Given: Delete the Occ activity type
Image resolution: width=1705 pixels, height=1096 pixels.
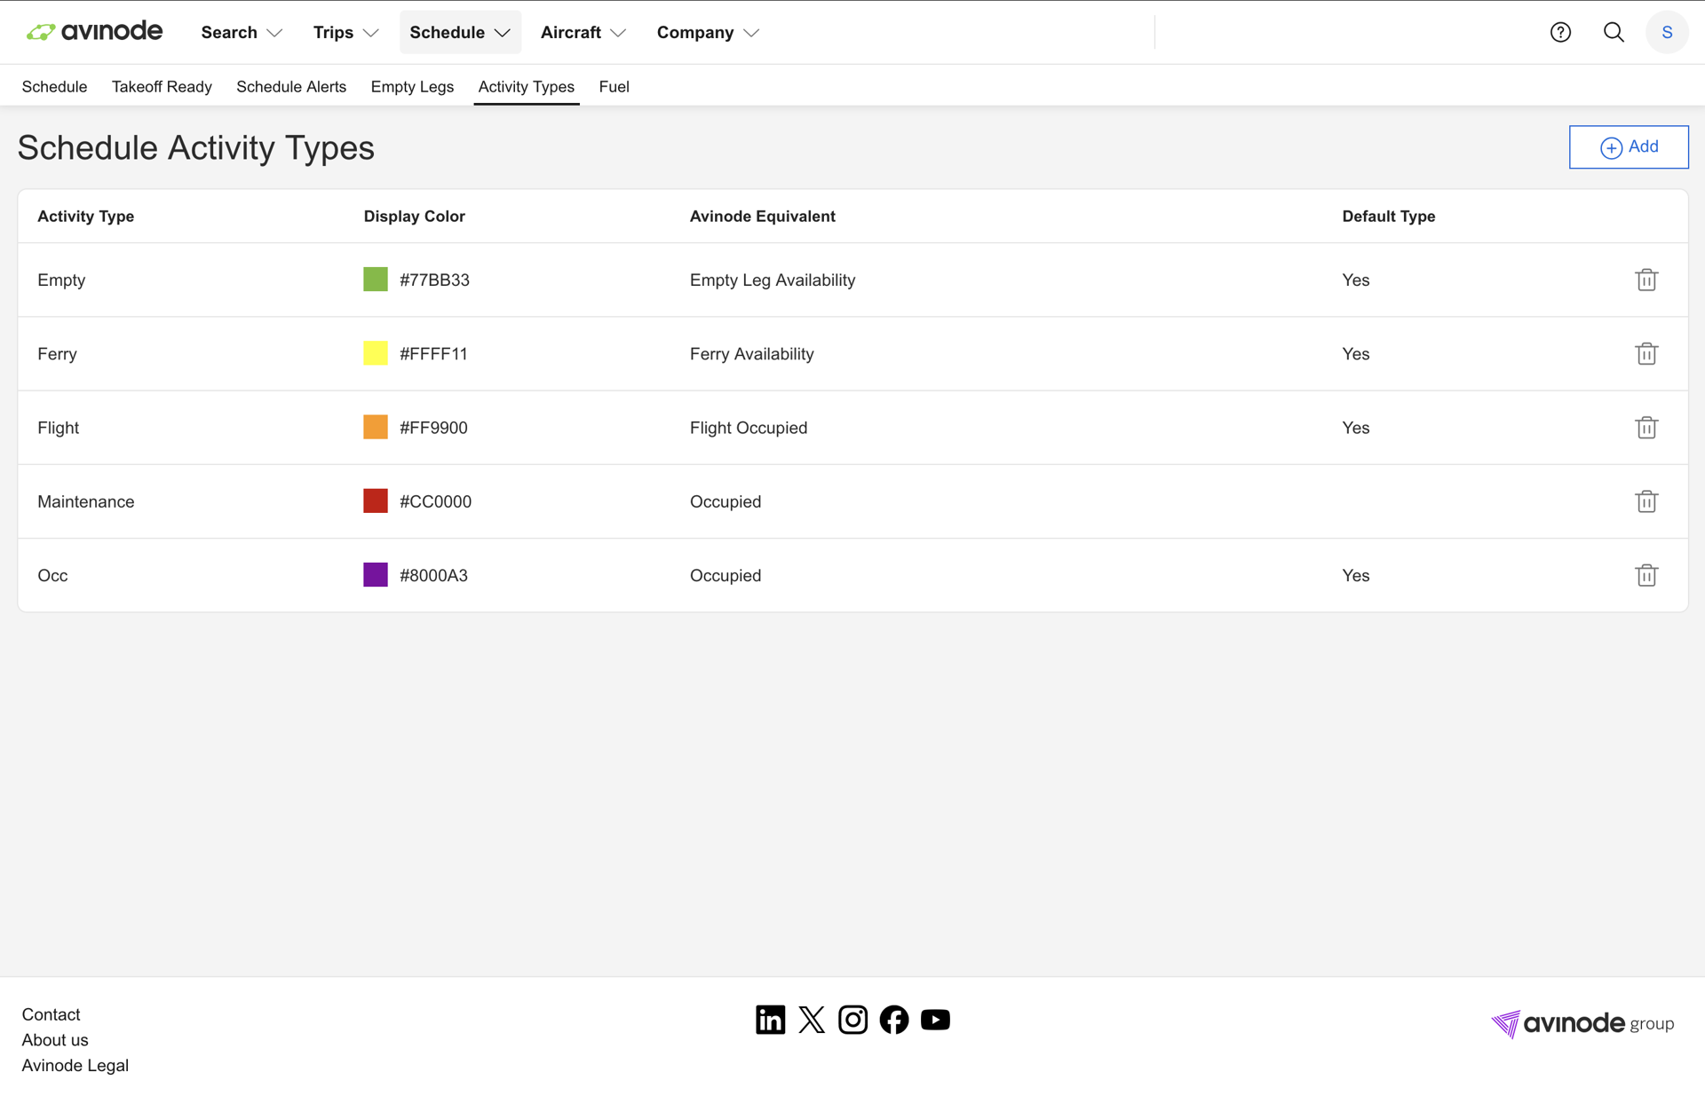Looking at the screenshot, I should tap(1646, 575).
